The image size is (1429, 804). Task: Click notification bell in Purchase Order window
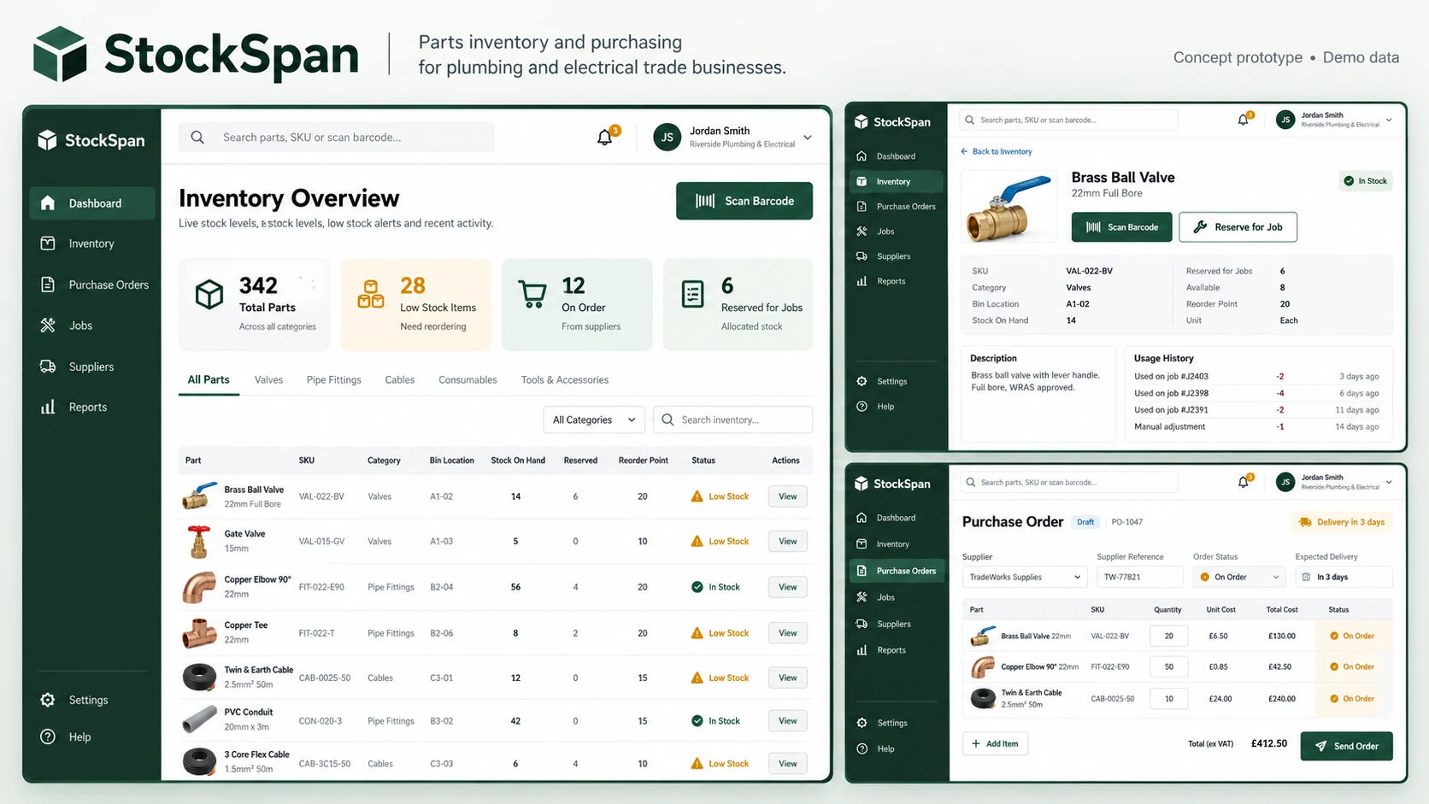click(x=1244, y=482)
